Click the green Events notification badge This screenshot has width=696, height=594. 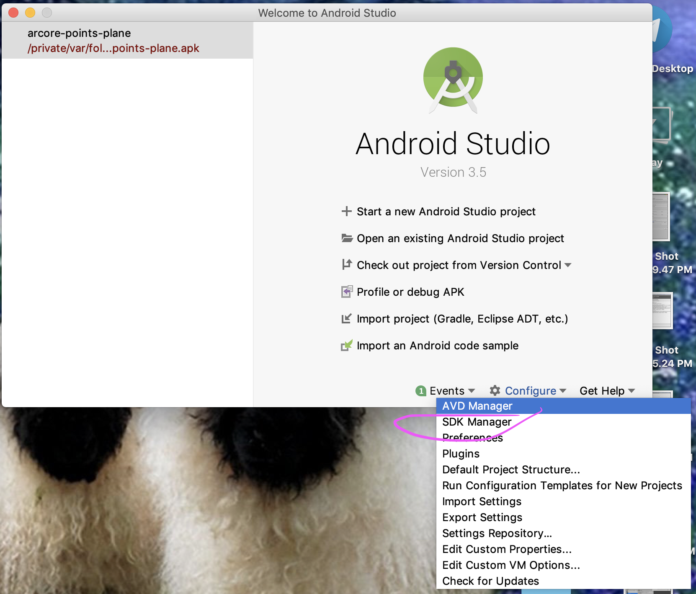pyautogui.click(x=421, y=391)
